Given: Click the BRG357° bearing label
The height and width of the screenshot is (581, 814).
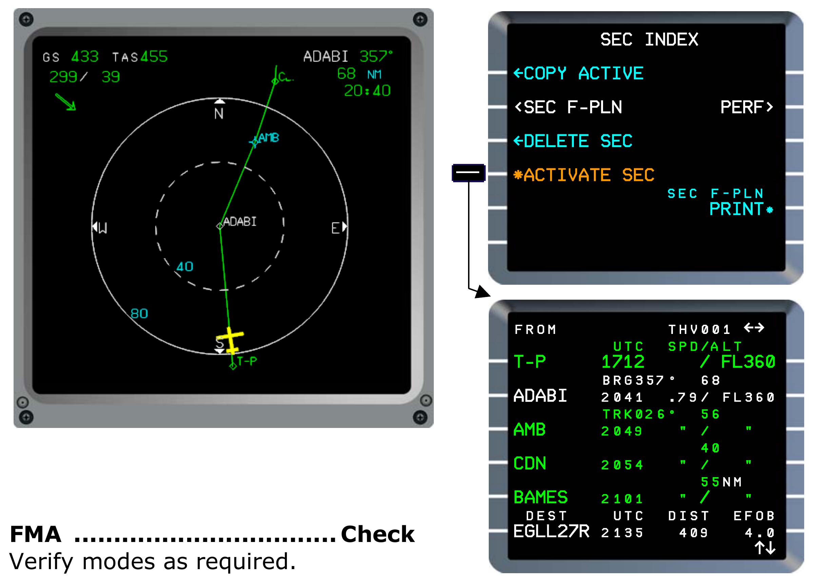Looking at the screenshot, I should 638,380.
